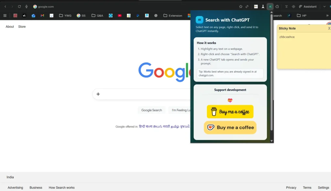Screen dimensions: 331x191
Task: Expand the YWG bookmarks folder
Action: coord(65,15)
